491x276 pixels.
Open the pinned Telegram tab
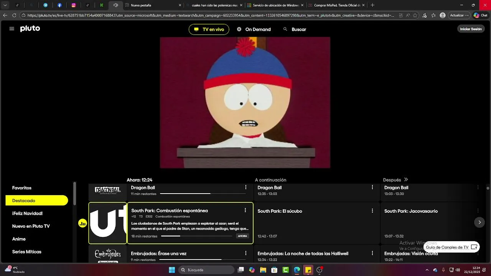point(45,5)
